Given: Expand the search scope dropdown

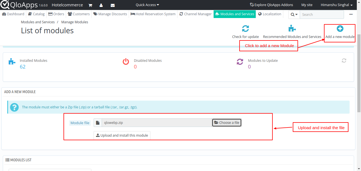Looking at the screenshot, I should point(294,14).
